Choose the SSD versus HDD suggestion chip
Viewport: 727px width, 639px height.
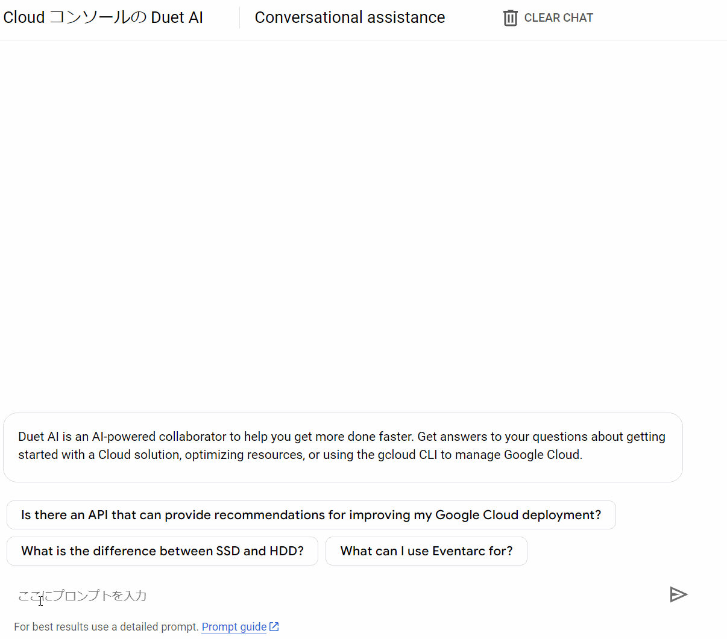pos(162,550)
